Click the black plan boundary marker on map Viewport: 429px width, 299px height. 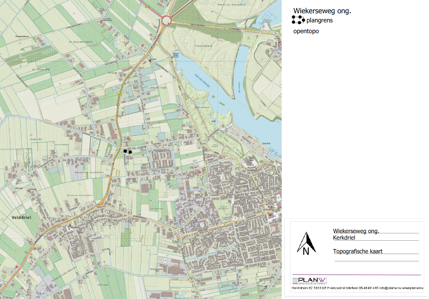coord(127,151)
